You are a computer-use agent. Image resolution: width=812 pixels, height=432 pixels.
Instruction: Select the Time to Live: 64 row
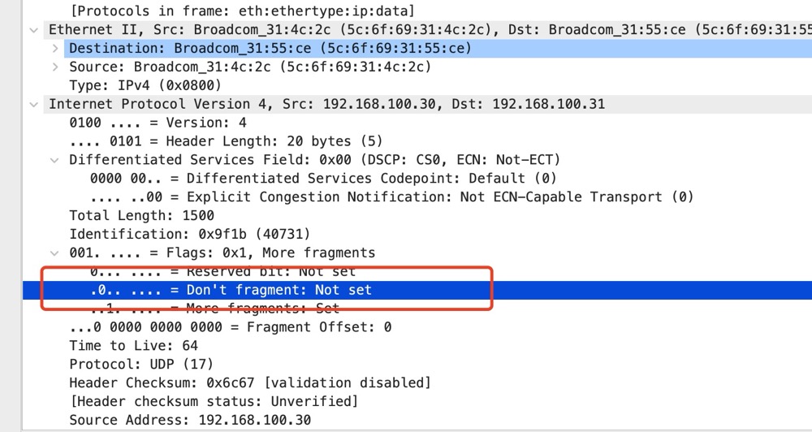pyautogui.click(x=136, y=346)
